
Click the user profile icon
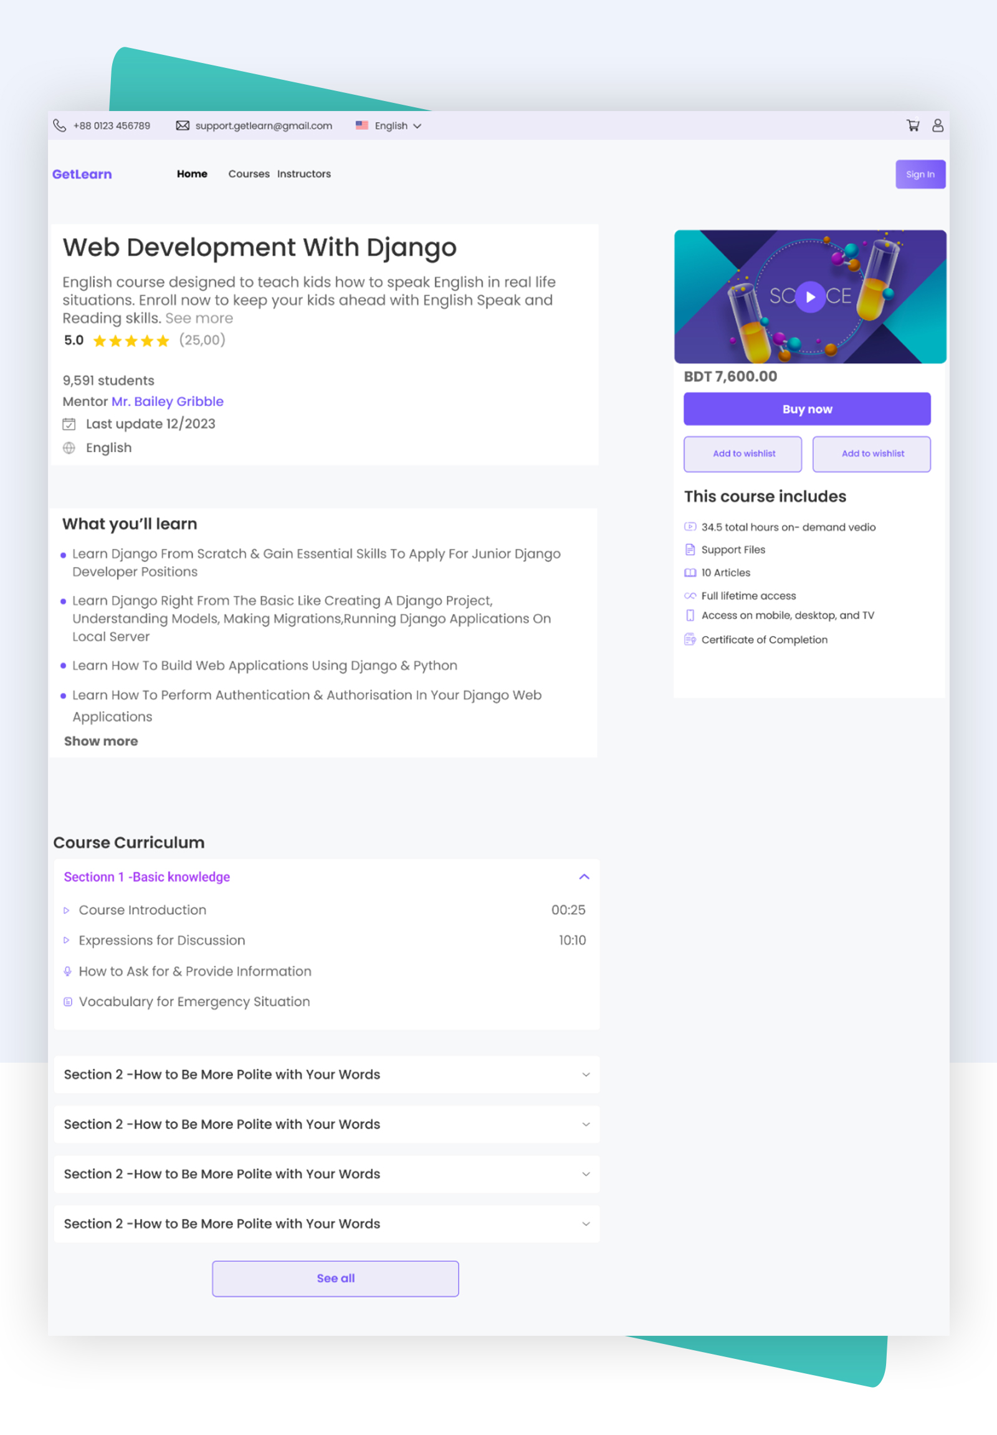pyautogui.click(x=937, y=125)
